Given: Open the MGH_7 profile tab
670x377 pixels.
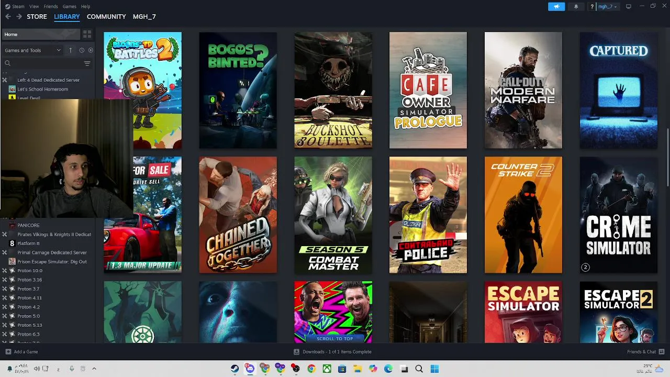Looking at the screenshot, I should click(144, 17).
